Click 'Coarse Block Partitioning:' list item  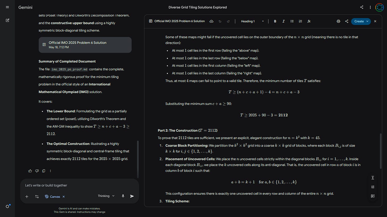[x=187, y=145]
